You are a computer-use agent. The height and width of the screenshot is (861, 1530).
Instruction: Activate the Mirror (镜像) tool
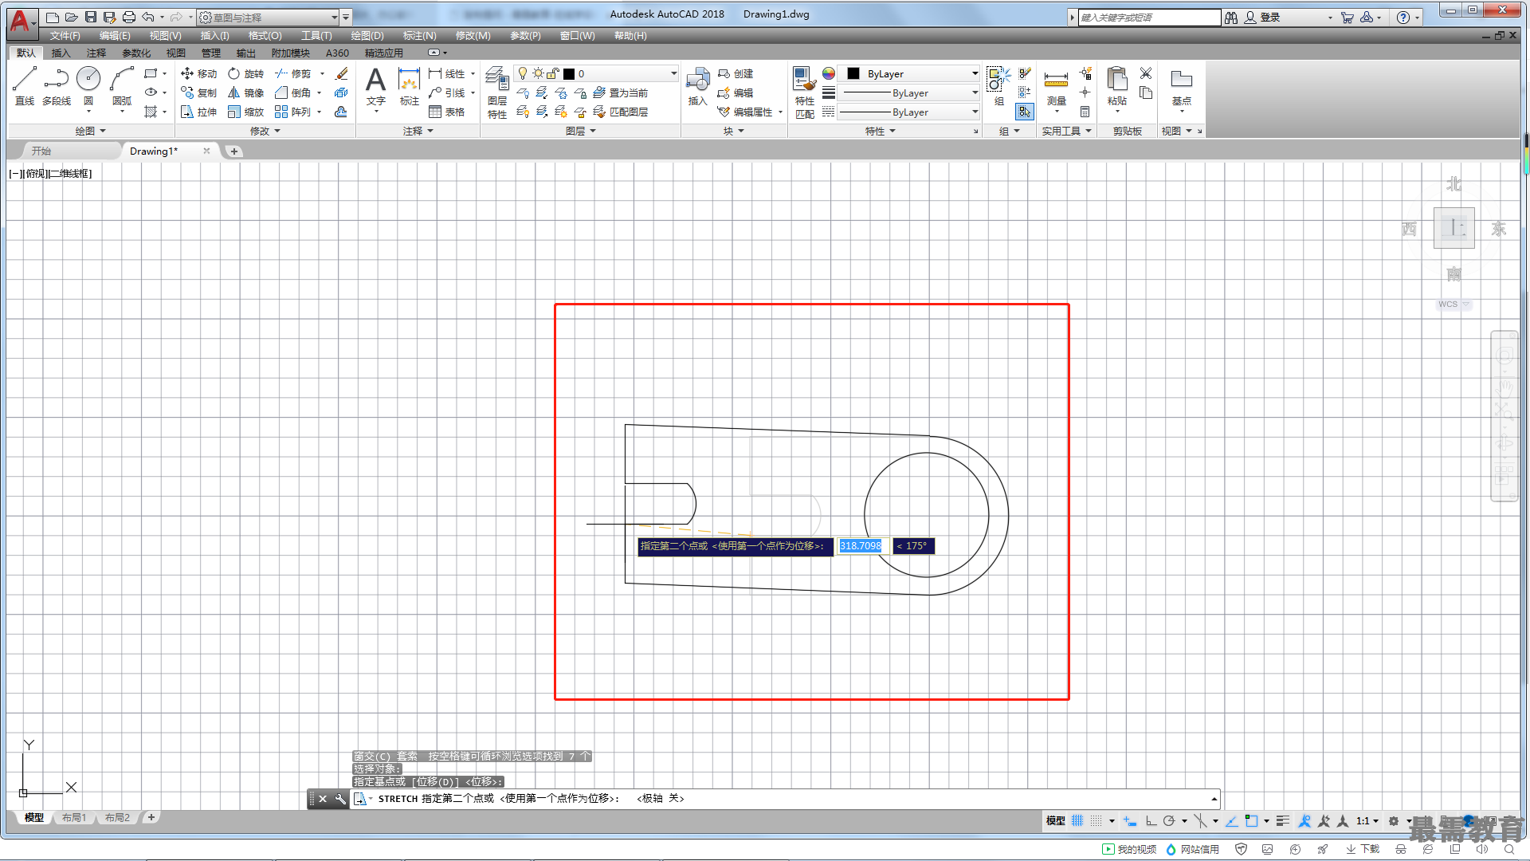[x=245, y=92]
